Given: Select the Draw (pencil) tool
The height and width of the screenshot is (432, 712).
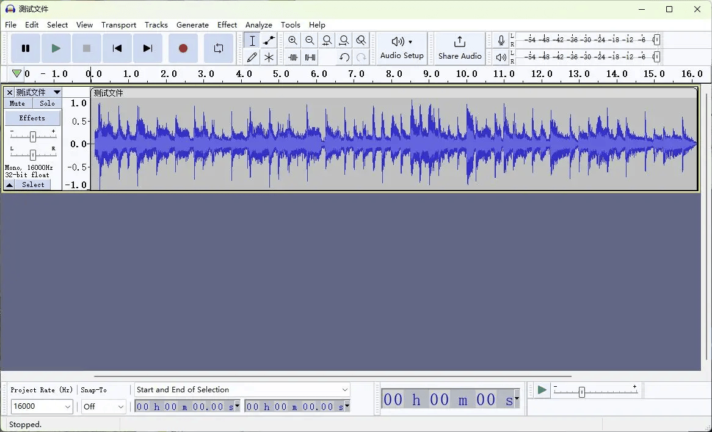Looking at the screenshot, I should tap(252, 57).
